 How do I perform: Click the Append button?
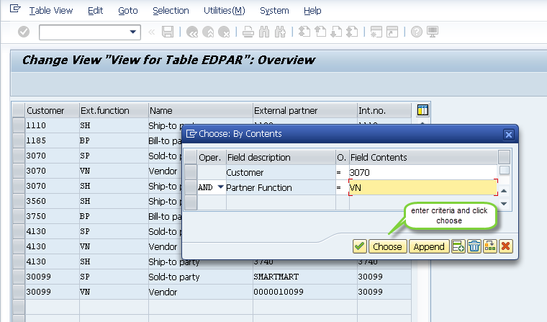[x=429, y=246]
